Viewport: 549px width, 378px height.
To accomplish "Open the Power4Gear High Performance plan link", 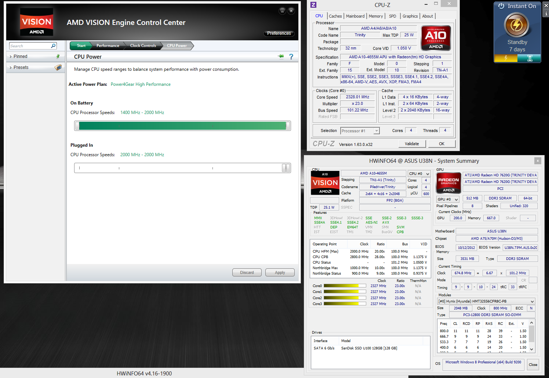I will click(x=141, y=84).
